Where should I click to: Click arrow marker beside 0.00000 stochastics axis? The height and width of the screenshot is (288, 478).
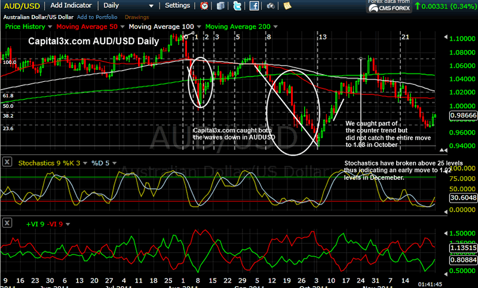pos(446,211)
